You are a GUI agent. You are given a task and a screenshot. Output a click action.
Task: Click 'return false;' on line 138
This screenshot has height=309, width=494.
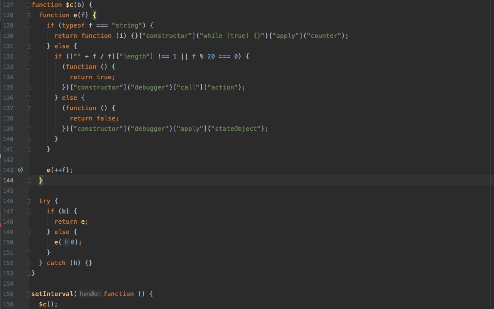(95, 119)
